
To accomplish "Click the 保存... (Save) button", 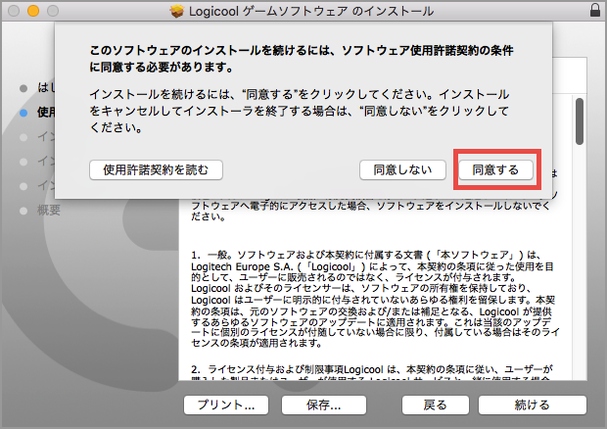I will point(324,405).
